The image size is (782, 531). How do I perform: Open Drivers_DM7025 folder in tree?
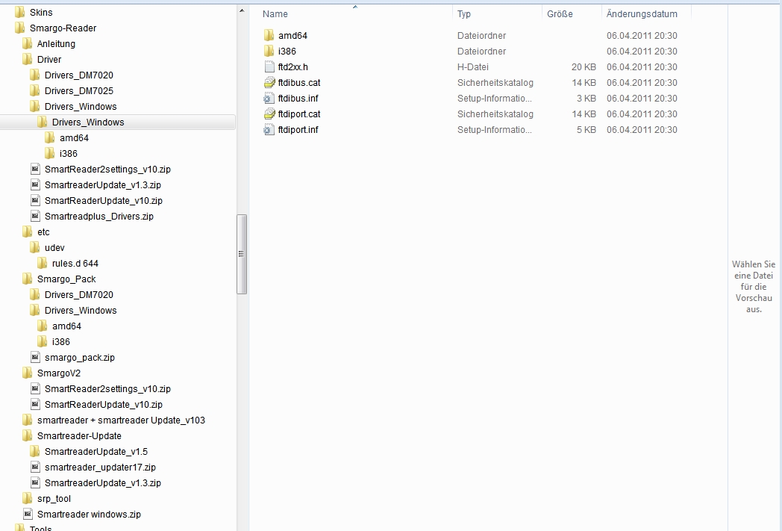click(78, 91)
